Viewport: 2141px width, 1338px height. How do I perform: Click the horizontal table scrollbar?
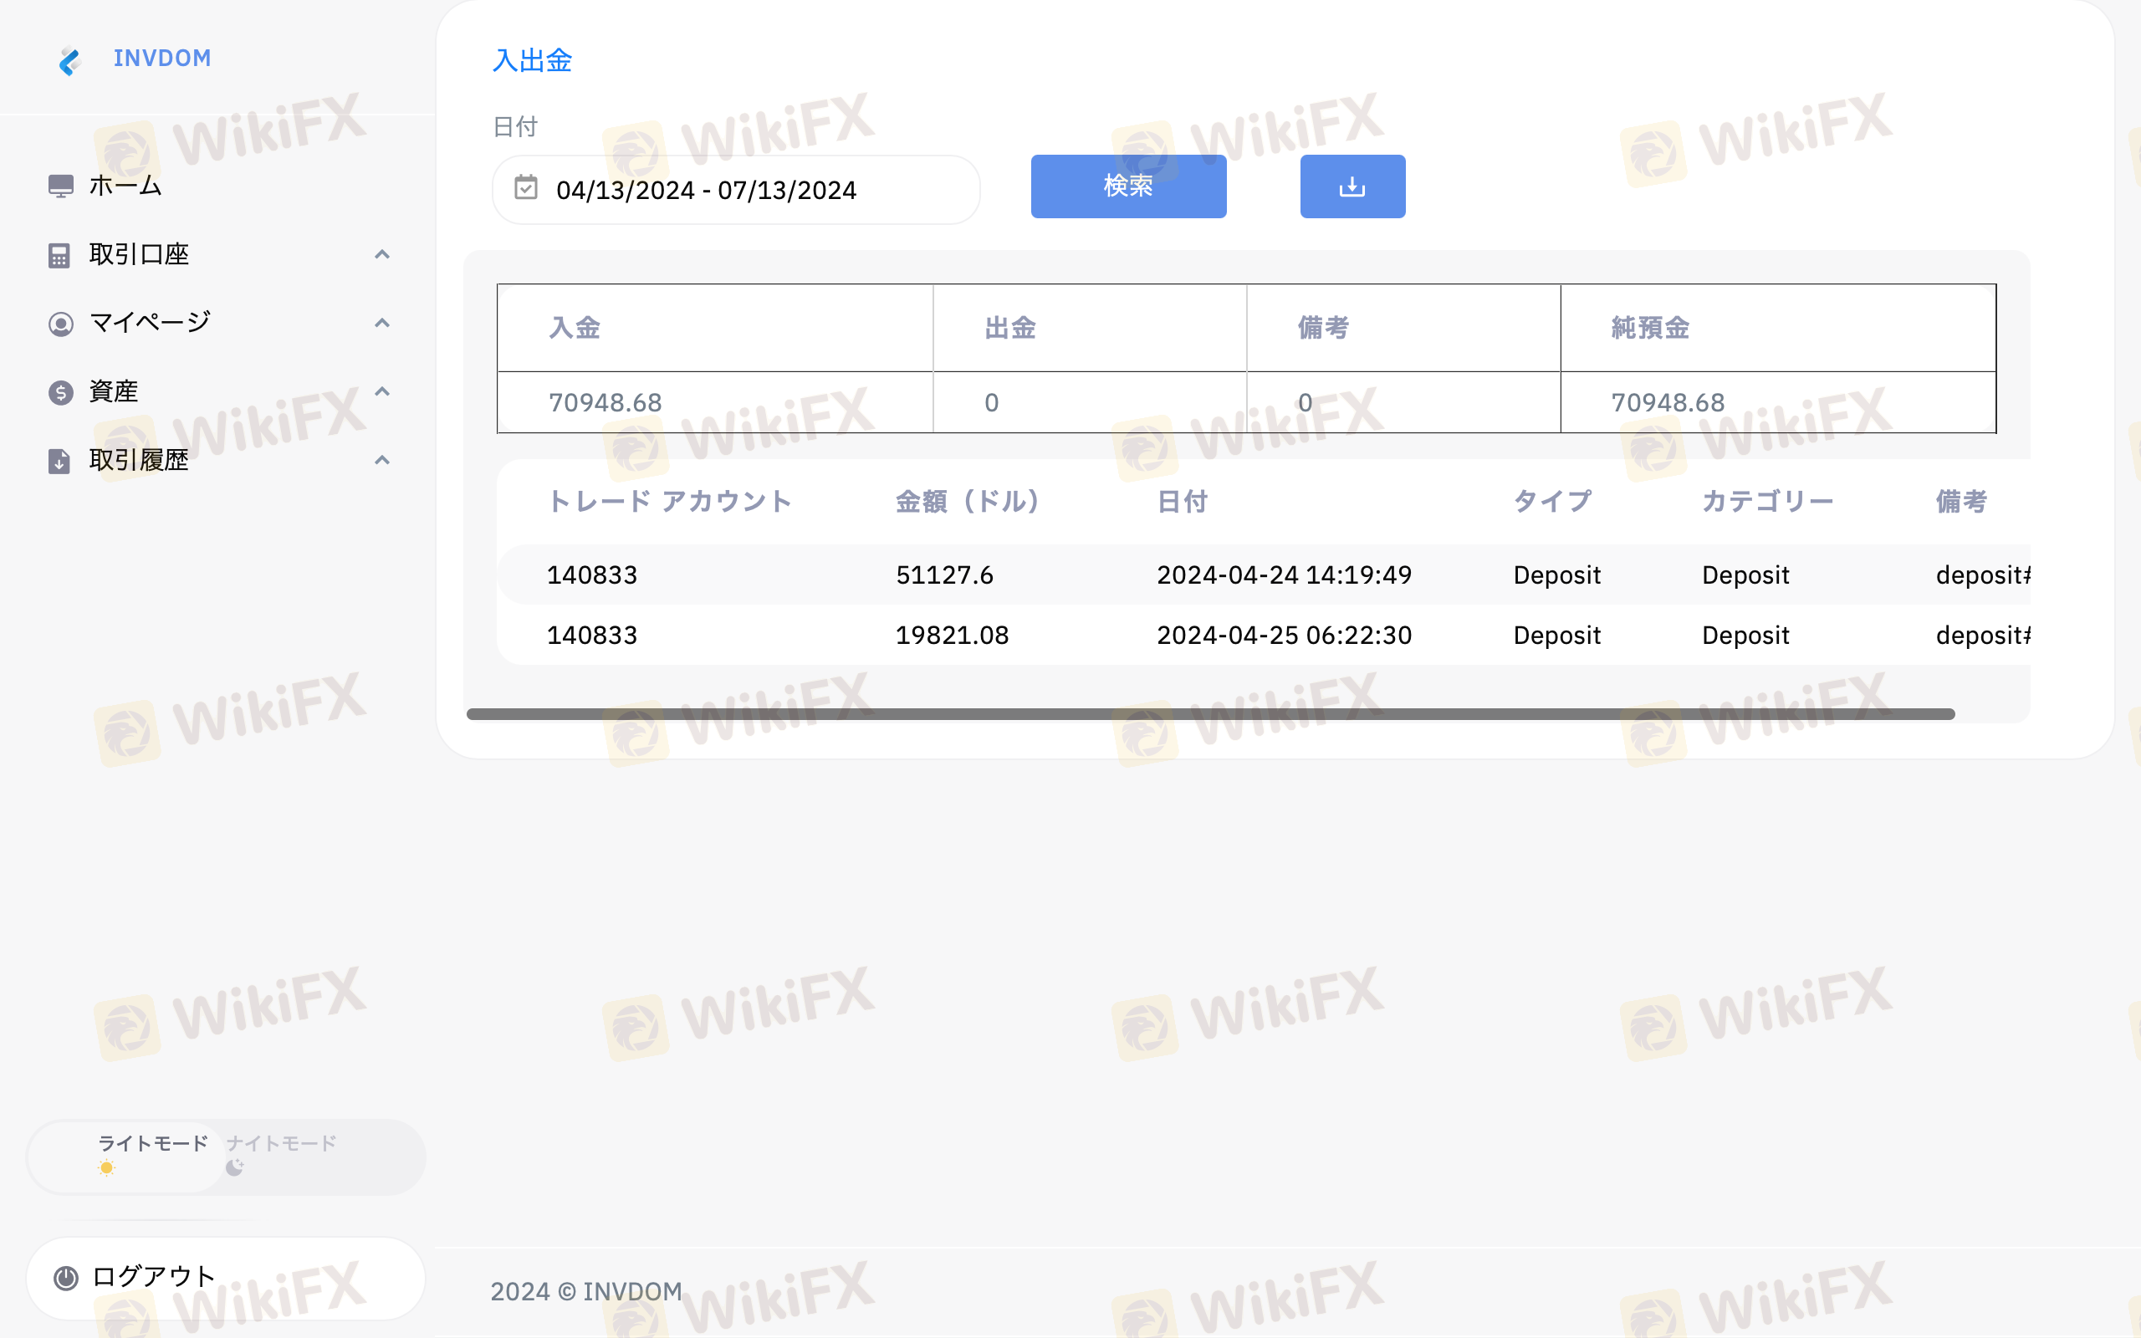[x=1209, y=714]
